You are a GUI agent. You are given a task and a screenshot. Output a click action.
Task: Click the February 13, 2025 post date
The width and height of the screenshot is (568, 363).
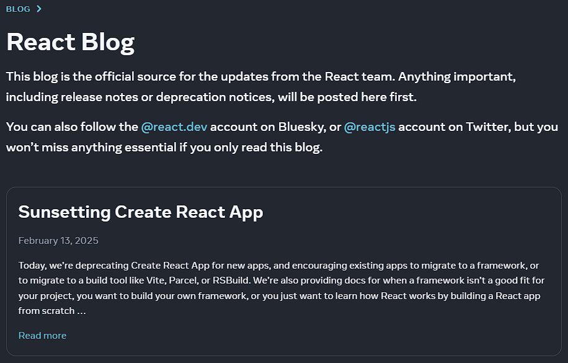pos(58,240)
